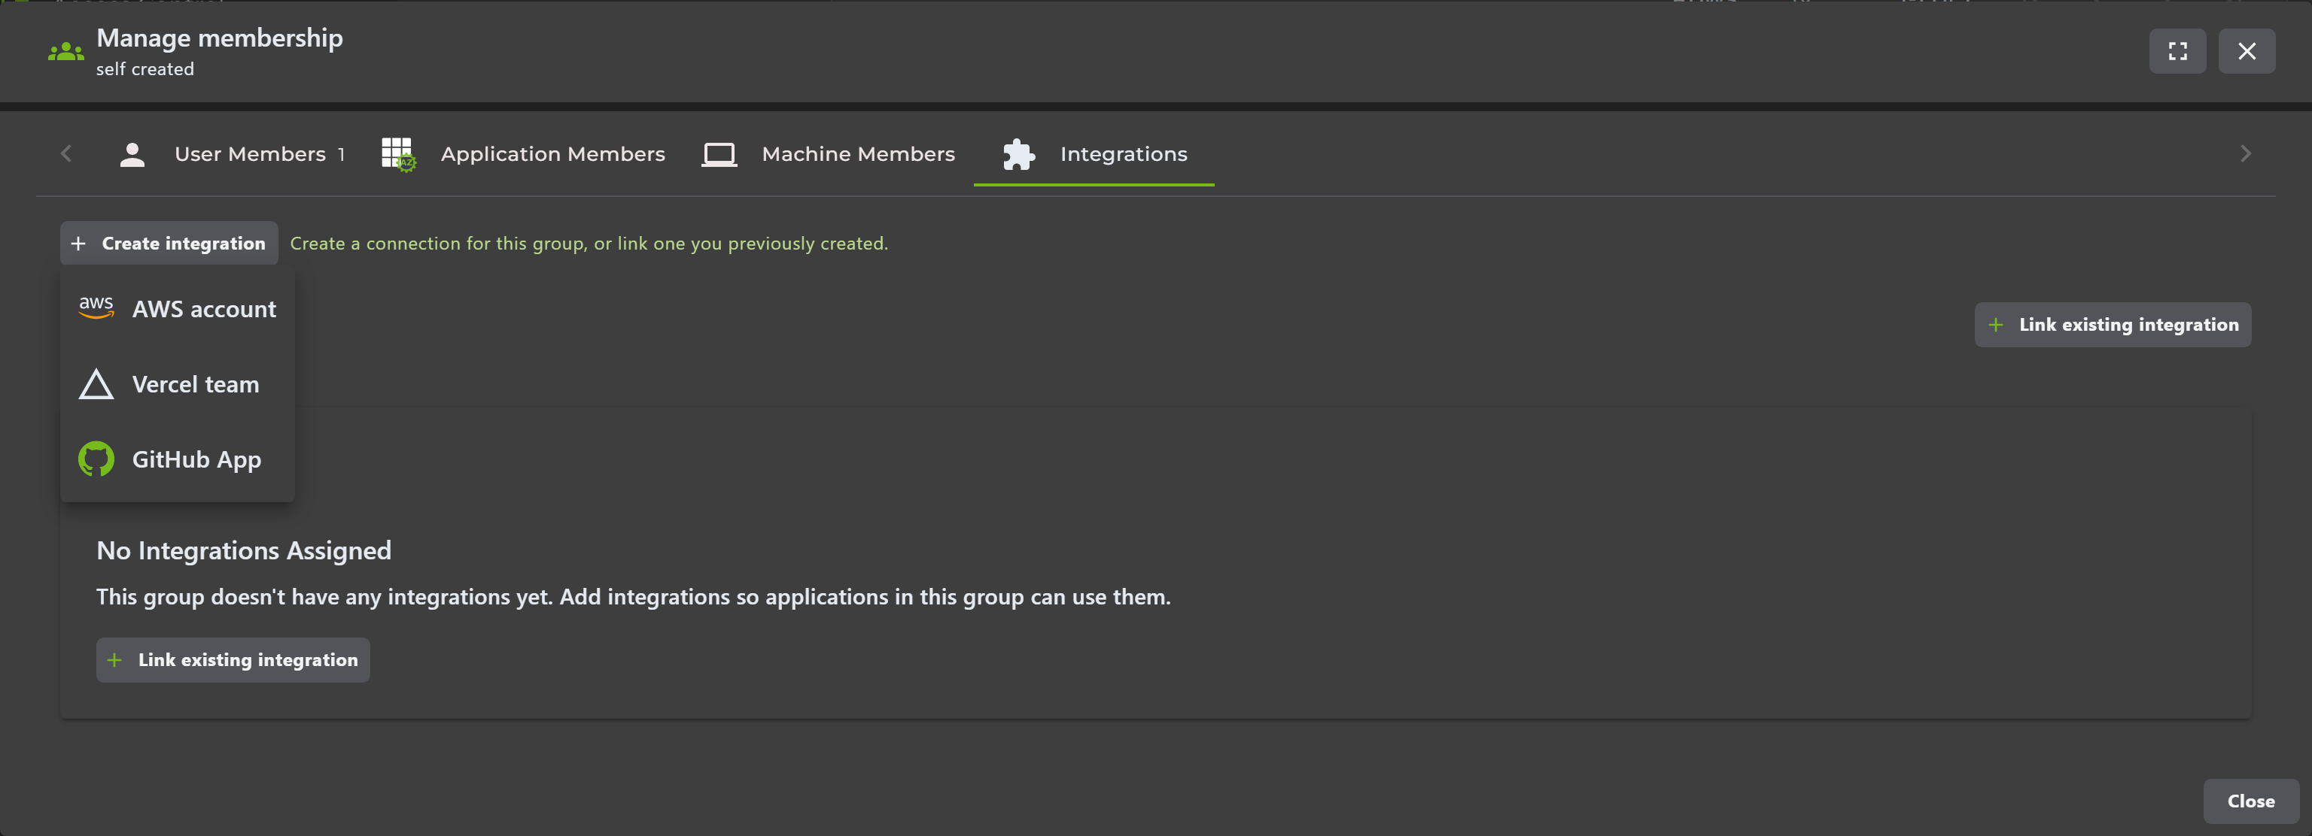Click the Close button at bottom
Screen dimensions: 2312x836
pyautogui.click(x=2250, y=801)
